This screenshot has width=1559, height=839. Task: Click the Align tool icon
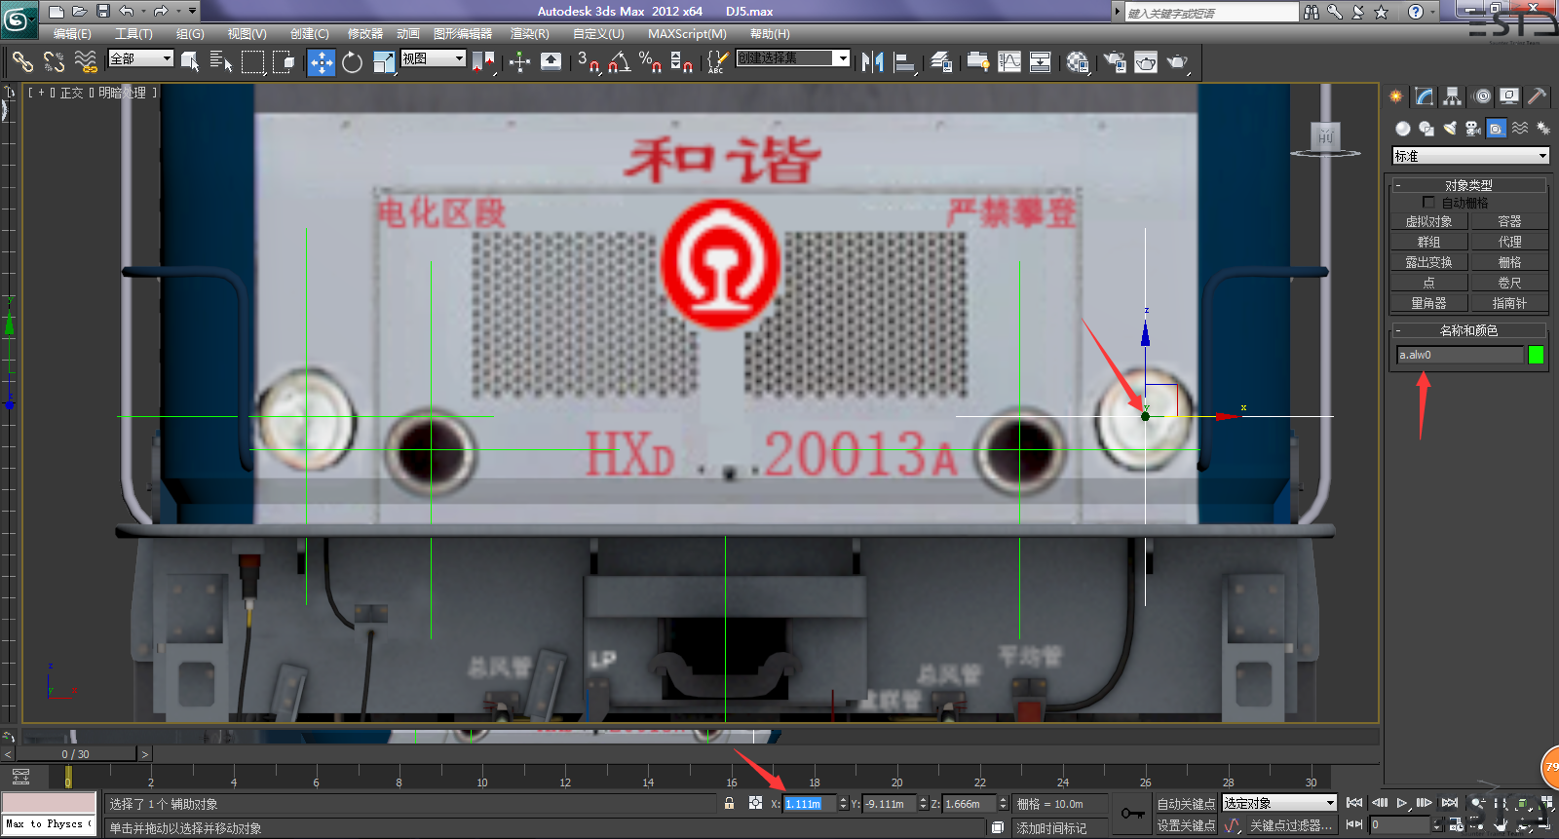coord(904,61)
